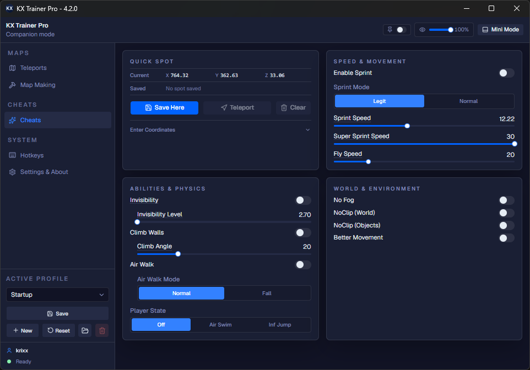Turn on Better Movement toggle
This screenshot has height=370, width=530.
click(x=506, y=238)
